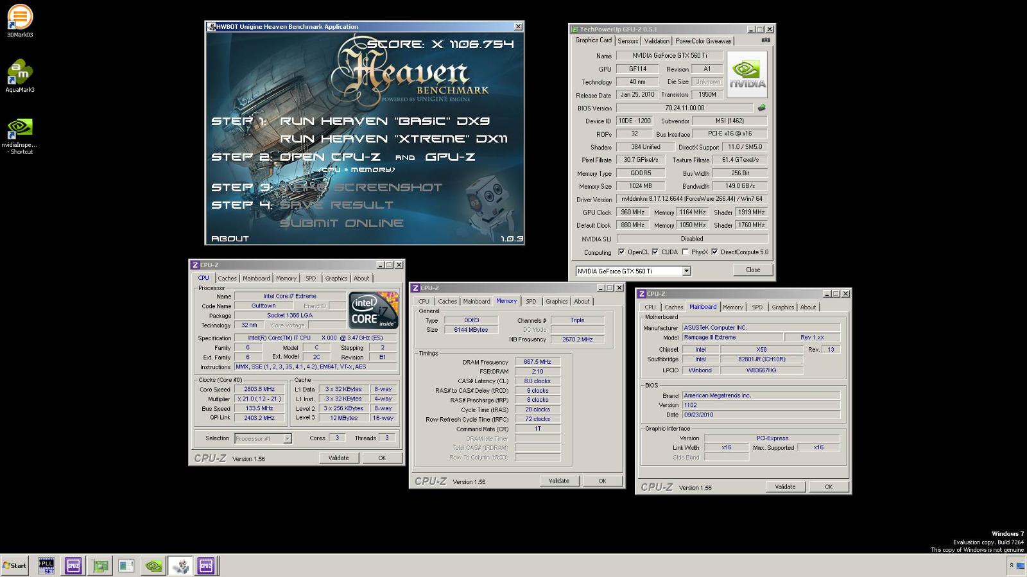
Task: Click DRAM Frequency value 667.5 MHz
Action: click(x=537, y=362)
